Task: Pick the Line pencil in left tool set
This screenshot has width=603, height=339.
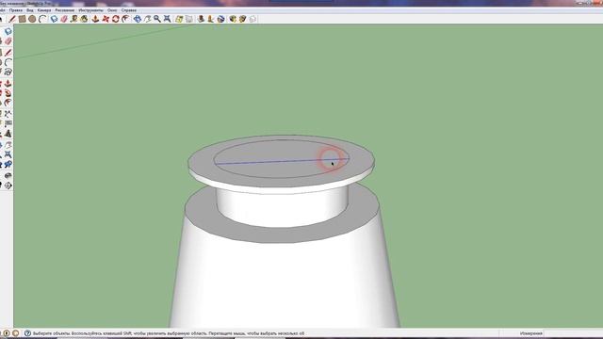Action: [8, 53]
